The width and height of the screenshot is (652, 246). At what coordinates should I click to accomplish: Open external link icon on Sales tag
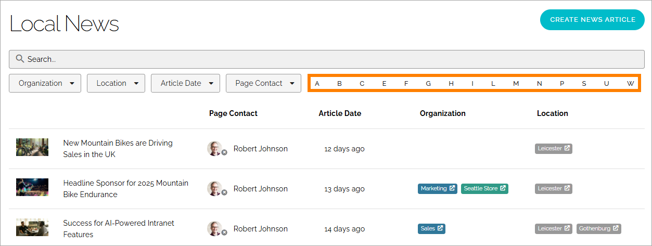tap(440, 228)
